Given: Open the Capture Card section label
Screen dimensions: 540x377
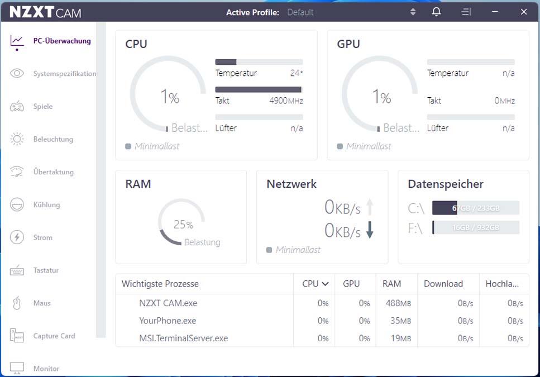Looking at the screenshot, I should [x=54, y=336].
